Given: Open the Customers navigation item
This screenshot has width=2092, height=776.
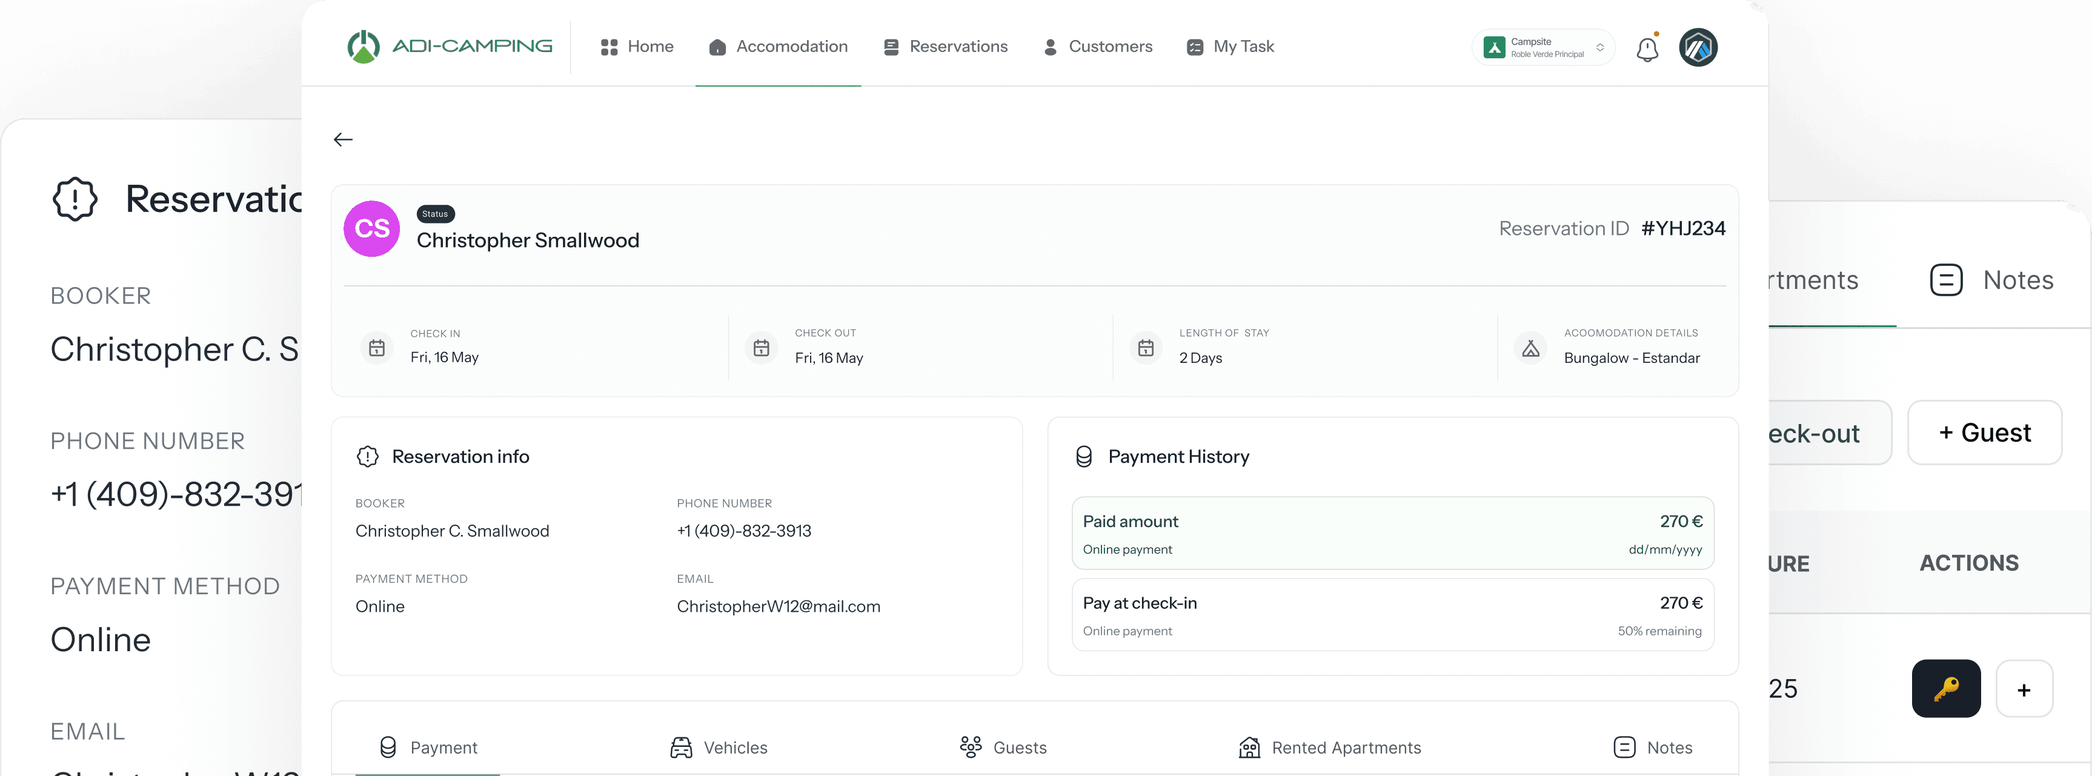Looking at the screenshot, I should [1097, 47].
